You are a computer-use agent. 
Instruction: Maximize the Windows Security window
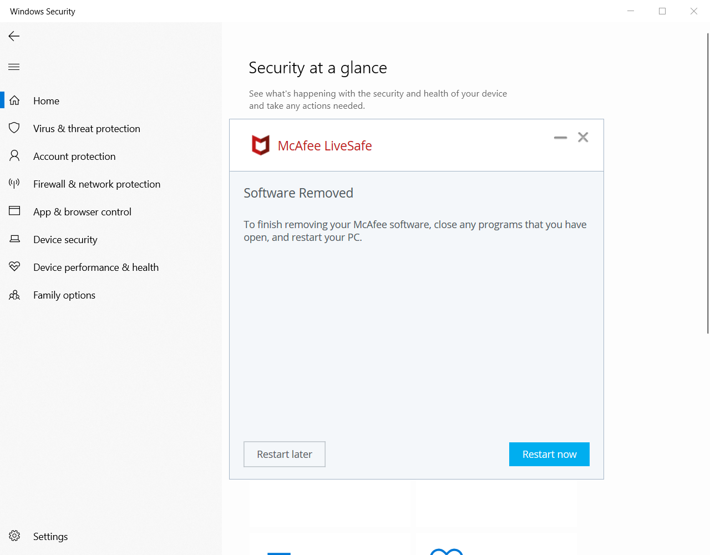662,11
